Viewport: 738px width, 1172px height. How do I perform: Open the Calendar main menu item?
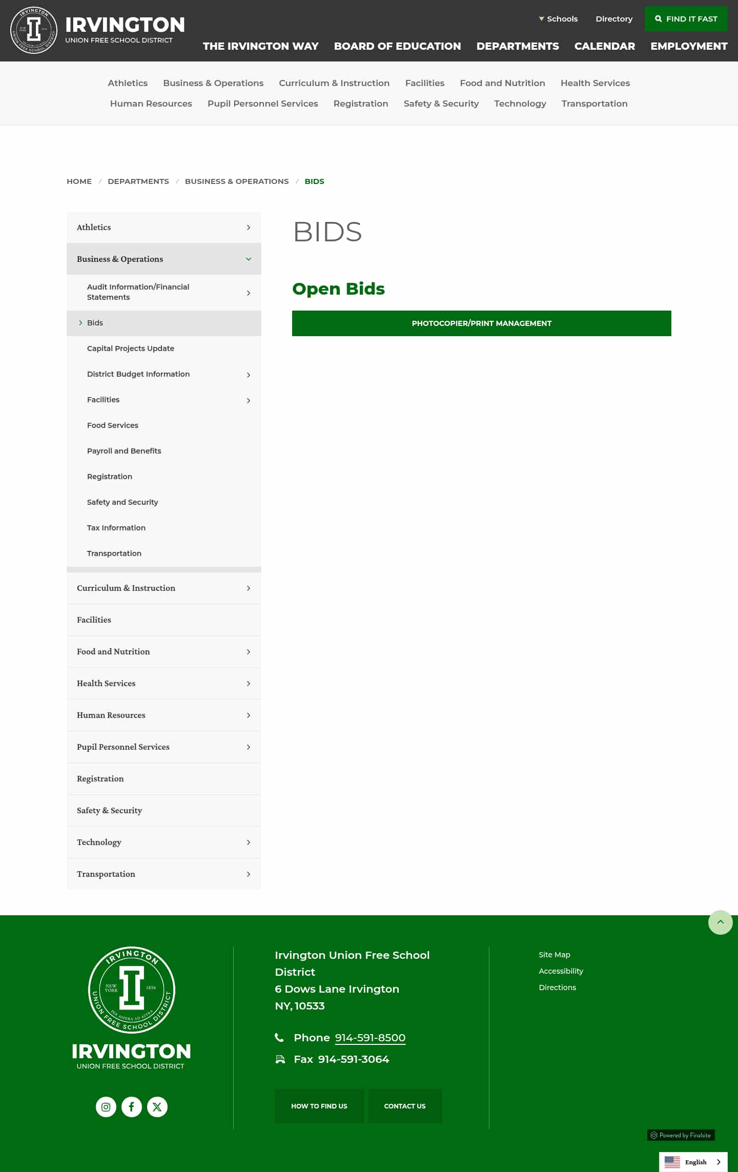pos(605,46)
